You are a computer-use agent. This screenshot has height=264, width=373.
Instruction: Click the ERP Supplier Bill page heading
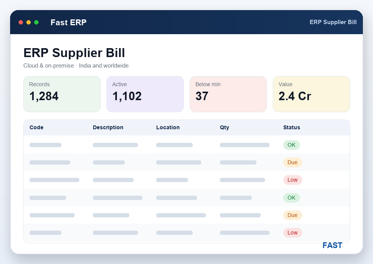(74, 53)
